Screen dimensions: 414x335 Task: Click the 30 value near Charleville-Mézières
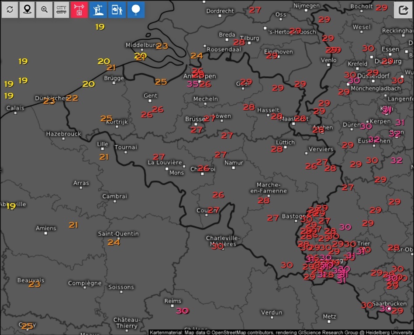click(x=217, y=246)
